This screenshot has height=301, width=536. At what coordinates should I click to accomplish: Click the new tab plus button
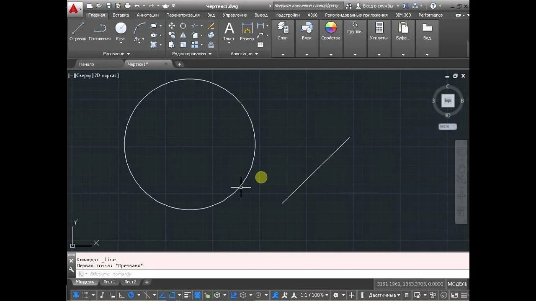179,64
